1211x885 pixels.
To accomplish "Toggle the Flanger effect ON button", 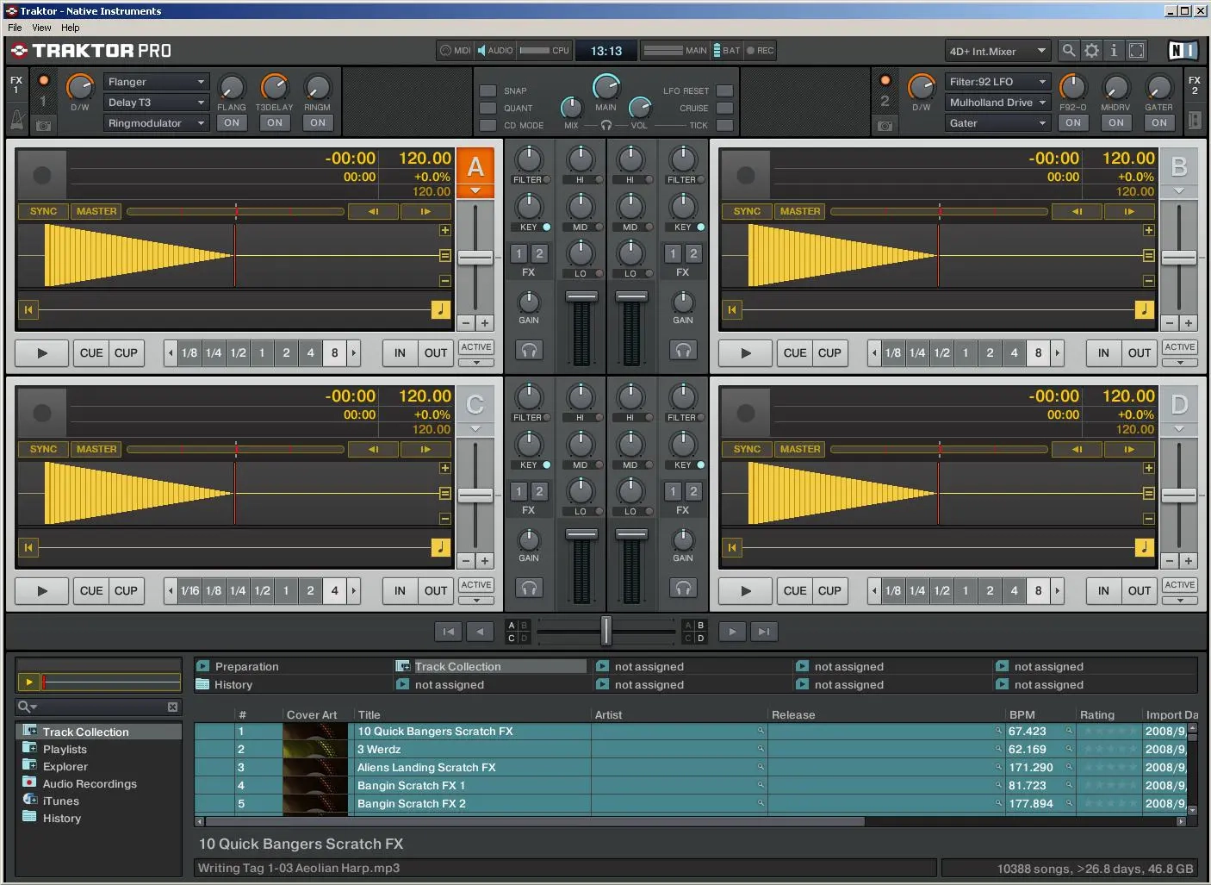I will pos(231,122).
